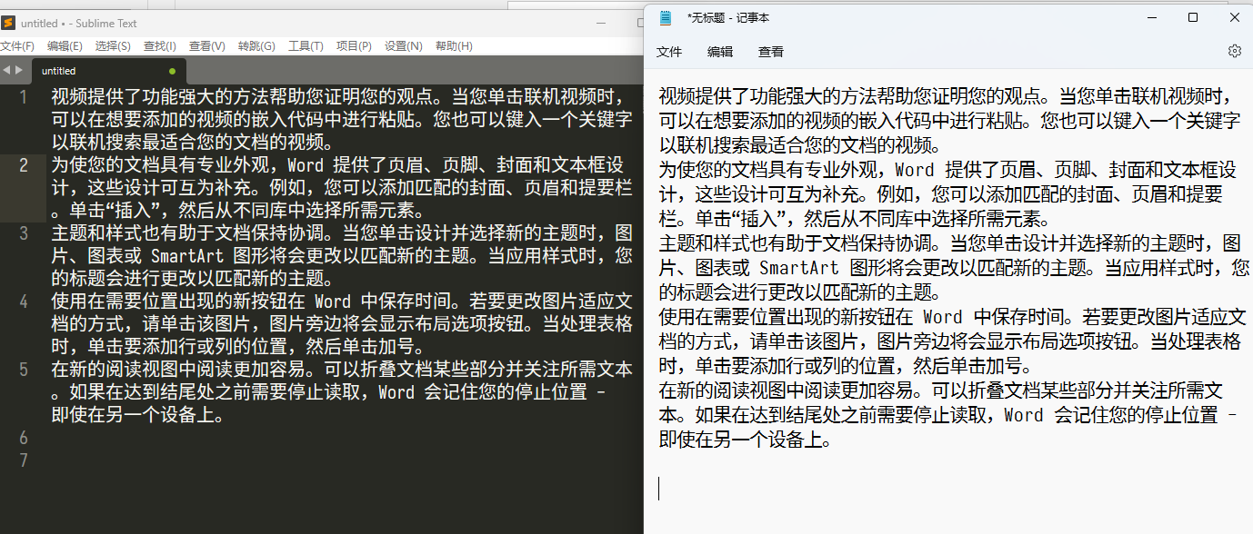Image resolution: width=1253 pixels, height=534 pixels.
Task: Open 编辑(E) menu in Sublime Text
Action: pyautogui.click(x=65, y=46)
